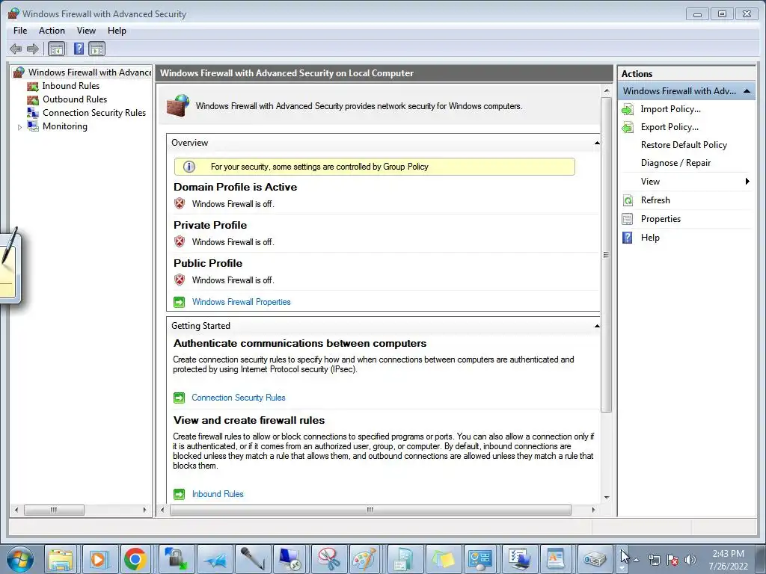Open the Help menu
Screen dimensions: 766x574
click(117, 31)
